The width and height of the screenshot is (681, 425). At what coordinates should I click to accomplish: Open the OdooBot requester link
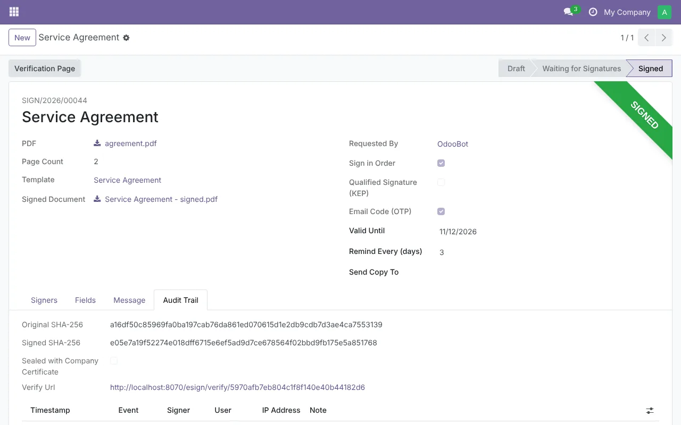(x=453, y=144)
